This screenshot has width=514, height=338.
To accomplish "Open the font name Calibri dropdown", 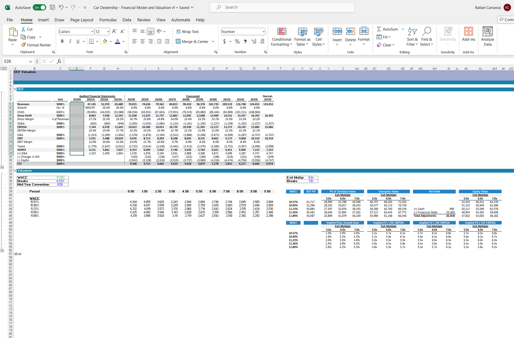I will point(92,32).
